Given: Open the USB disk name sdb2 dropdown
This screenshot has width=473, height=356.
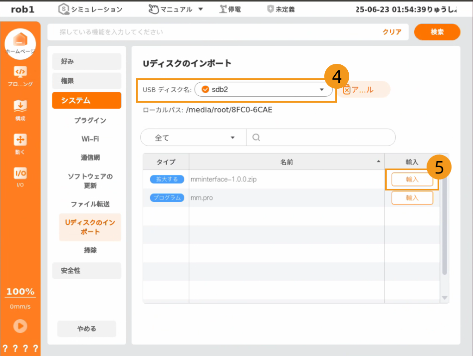Looking at the screenshot, I should click(x=263, y=89).
